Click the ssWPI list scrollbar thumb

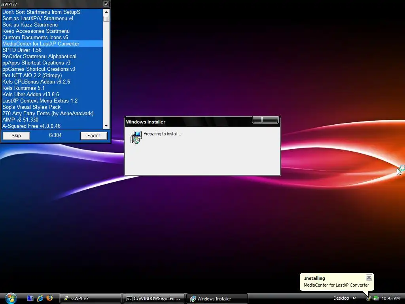pyautogui.click(x=106, y=19)
